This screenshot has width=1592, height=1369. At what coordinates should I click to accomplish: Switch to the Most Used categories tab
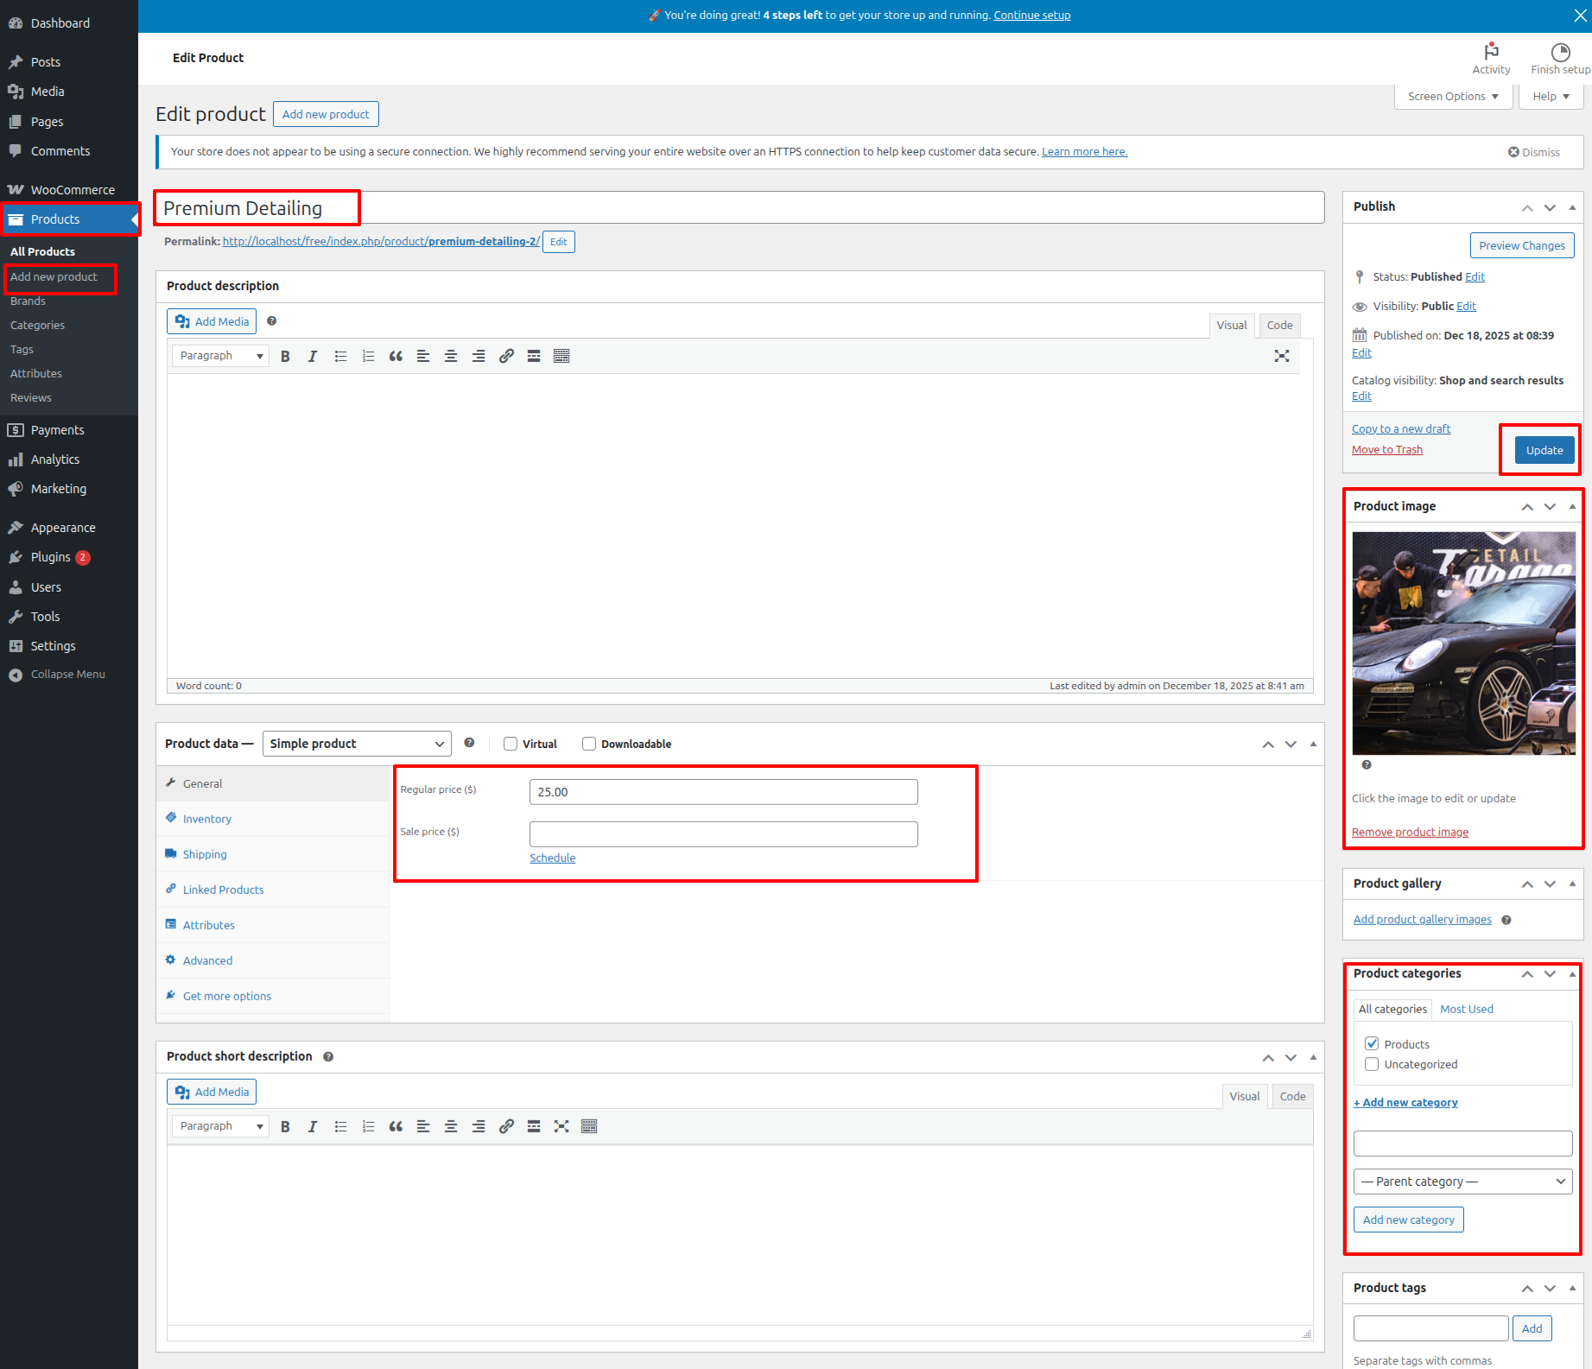point(1466,1009)
